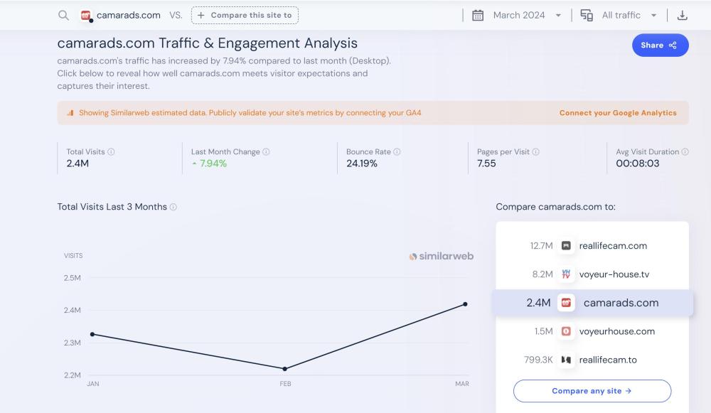
Task: Click the devices icon beside All traffic
Action: 587,15
